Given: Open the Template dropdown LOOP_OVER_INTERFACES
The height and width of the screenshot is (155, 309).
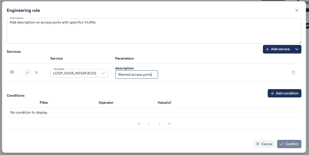Looking at the screenshot, I should point(79,73).
